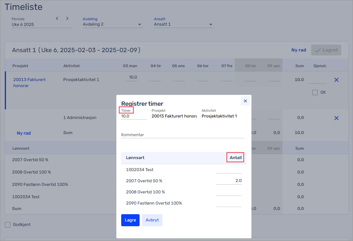The height and width of the screenshot is (241, 353).
Task: Click the 03 man hours cell with 10,0
Action: coord(131,77)
